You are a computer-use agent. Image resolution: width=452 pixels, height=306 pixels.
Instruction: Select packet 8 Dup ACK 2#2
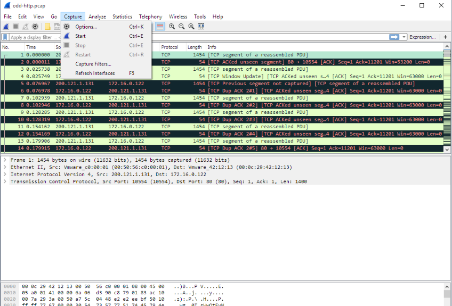(x=222, y=105)
